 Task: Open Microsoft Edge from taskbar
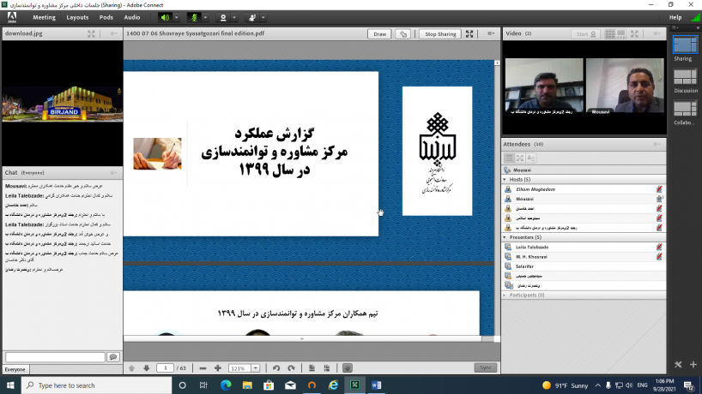pos(226,385)
